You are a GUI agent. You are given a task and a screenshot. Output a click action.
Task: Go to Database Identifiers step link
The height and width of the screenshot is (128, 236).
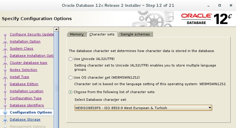tap(27, 105)
